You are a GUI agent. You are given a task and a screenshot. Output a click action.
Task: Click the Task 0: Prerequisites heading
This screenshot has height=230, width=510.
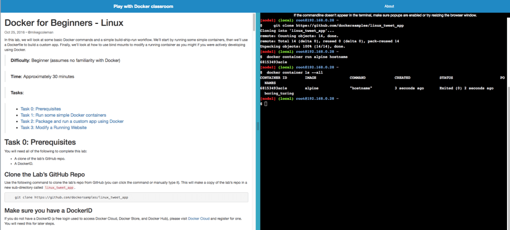pos(40,142)
